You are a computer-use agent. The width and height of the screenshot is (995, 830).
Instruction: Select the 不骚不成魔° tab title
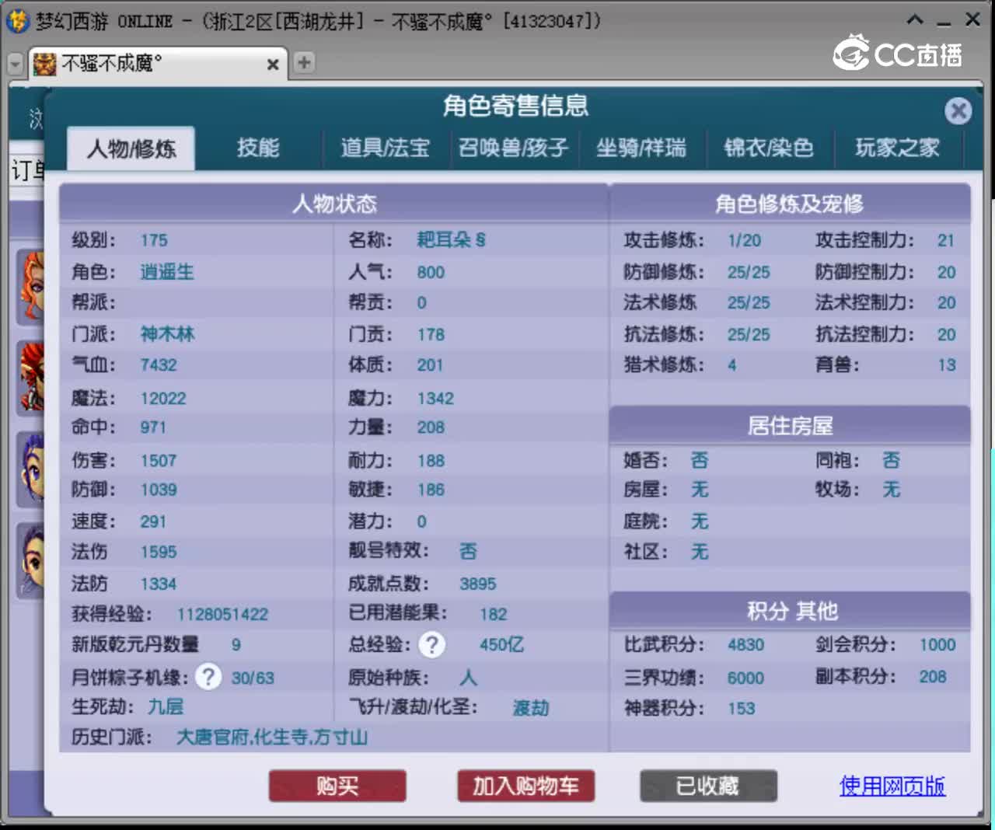[x=112, y=64]
